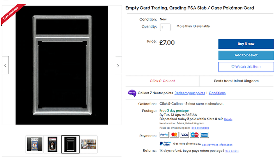Open the fourth thumbnail of stacked slabs
The height and width of the screenshot is (157, 276).
click(x=88, y=144)
